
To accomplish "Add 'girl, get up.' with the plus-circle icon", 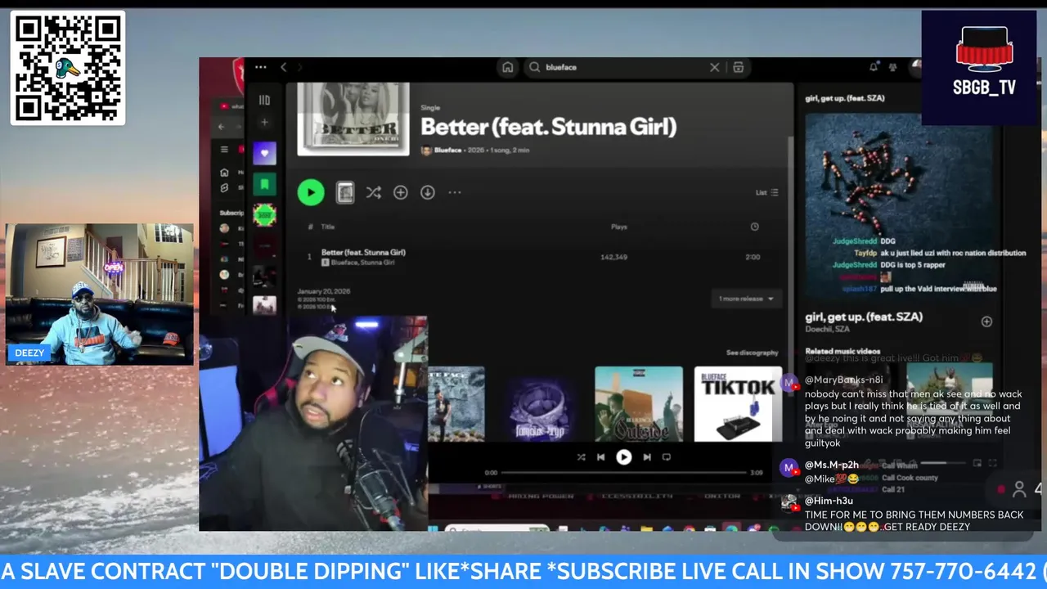I will pos(986,321).
